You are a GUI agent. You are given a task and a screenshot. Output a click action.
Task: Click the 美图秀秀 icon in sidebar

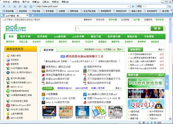coord(8,64)
